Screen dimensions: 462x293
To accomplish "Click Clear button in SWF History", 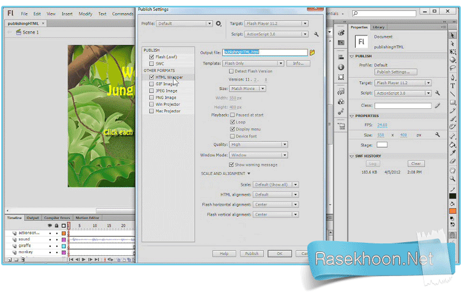I will click(x=416, y=164).
